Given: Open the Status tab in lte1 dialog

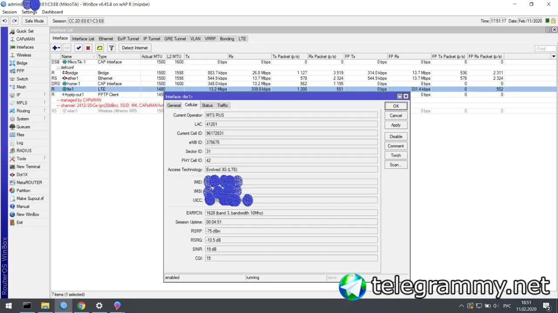Looking at the screenshot, I should click(208, 105).
